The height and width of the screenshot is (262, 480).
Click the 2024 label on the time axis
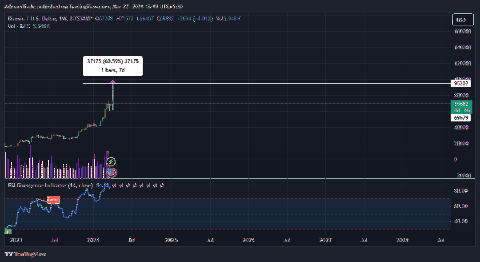(x=93, y=240)
